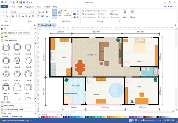This screenshot has width=178, height=123.
Task: Open the Page Layout ribbon tab
Action: [x=29, y=7]
